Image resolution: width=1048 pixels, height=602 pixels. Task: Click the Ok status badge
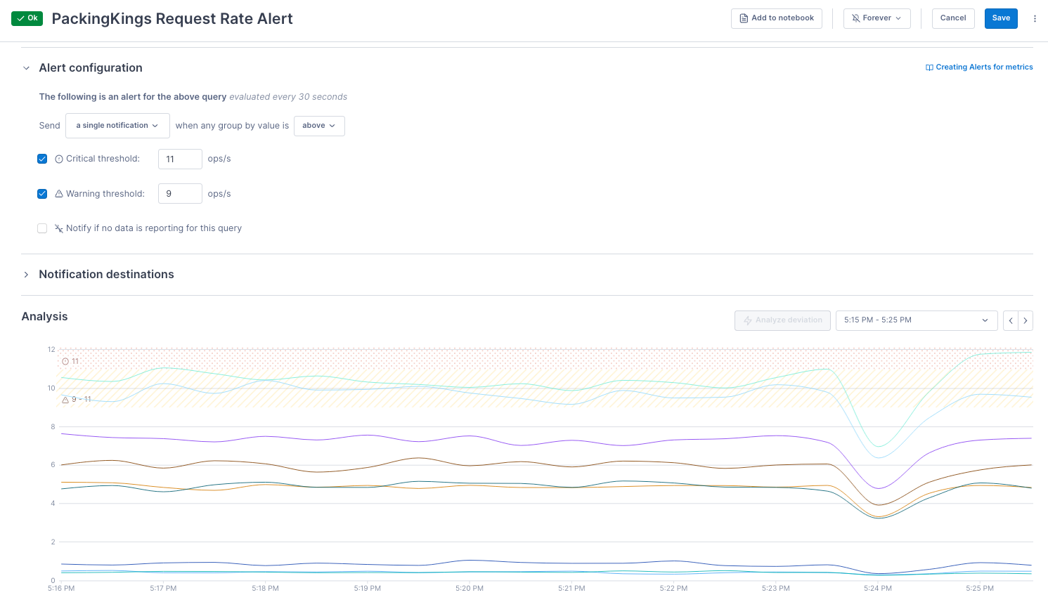(27, 18)
